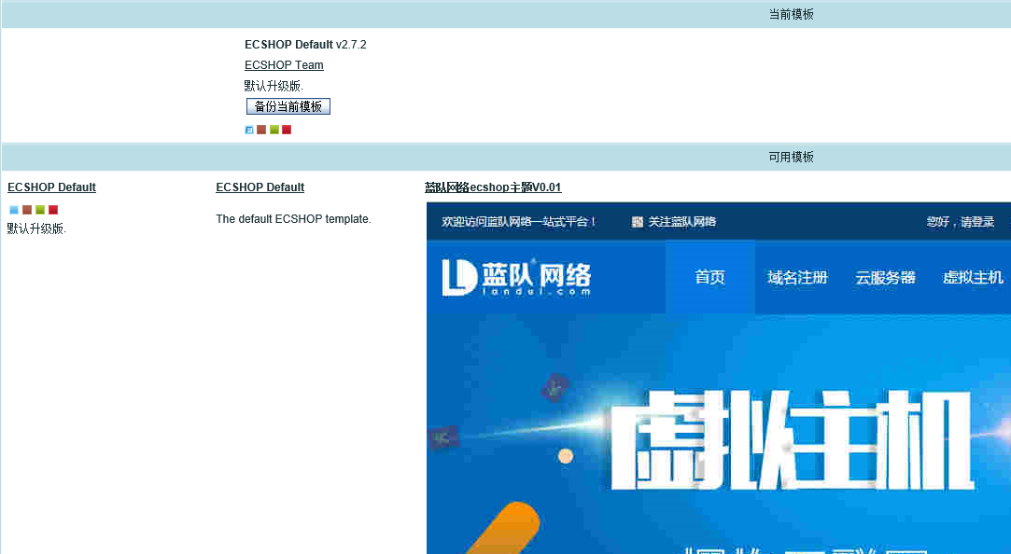This screenshot has width=1011, height=554.
Task: Select the 首页 tab in preview navigation
Action: pos(709,277)
